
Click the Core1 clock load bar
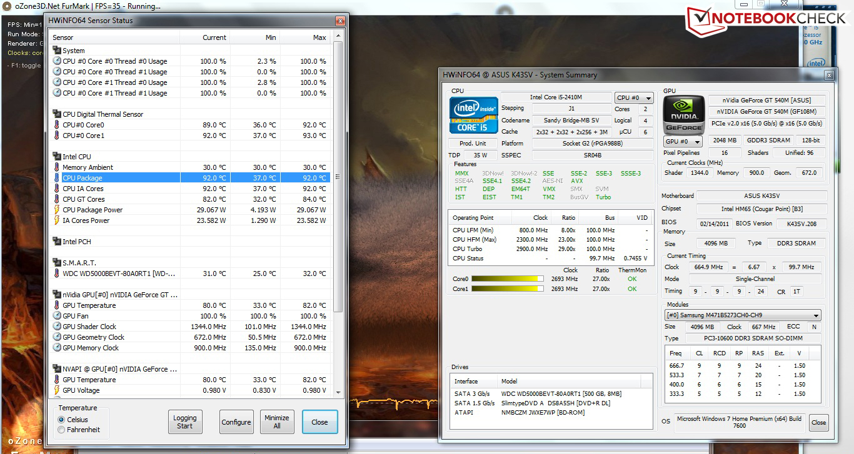pyautogui.click(x=508, y=289)
